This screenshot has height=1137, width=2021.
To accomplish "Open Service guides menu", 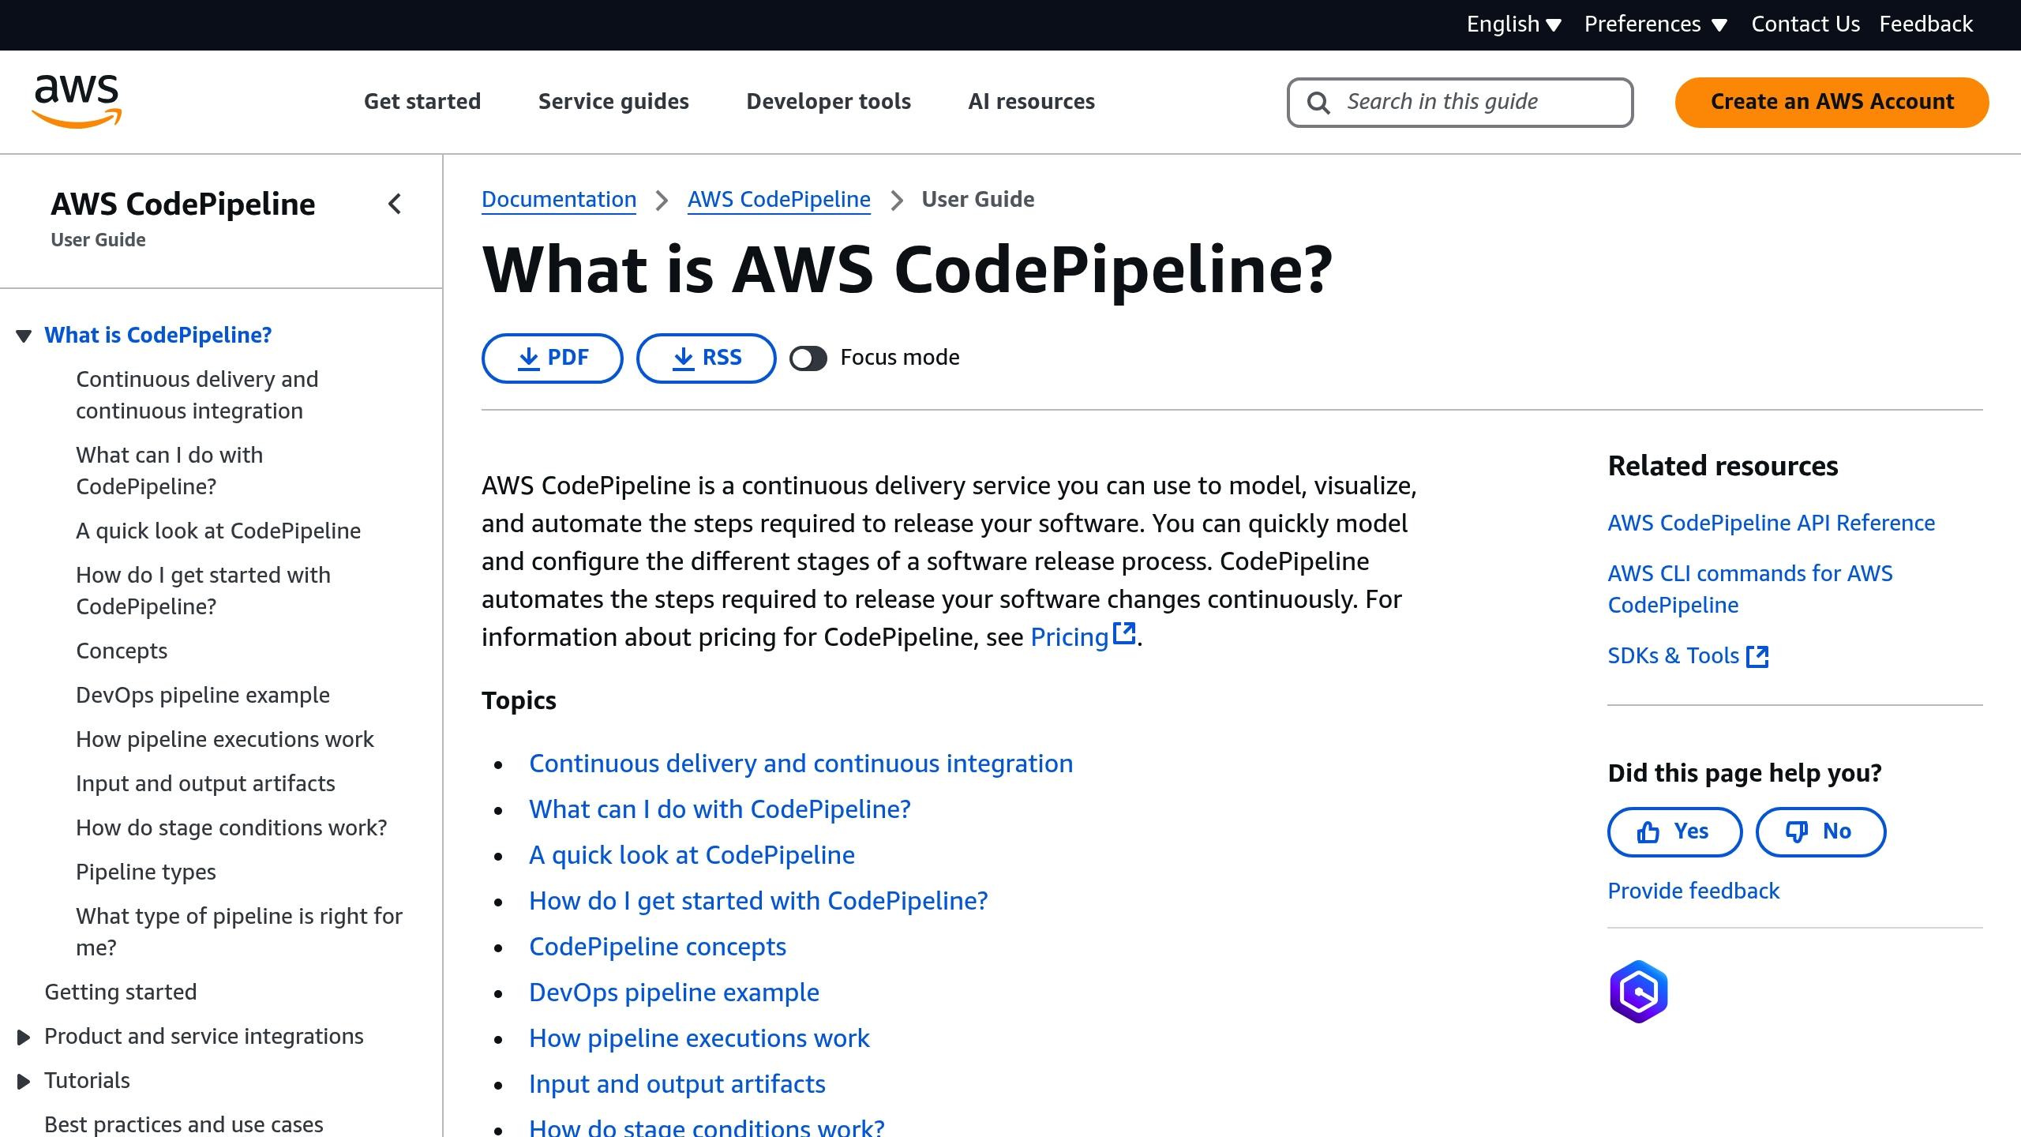I will coord(613,102).
